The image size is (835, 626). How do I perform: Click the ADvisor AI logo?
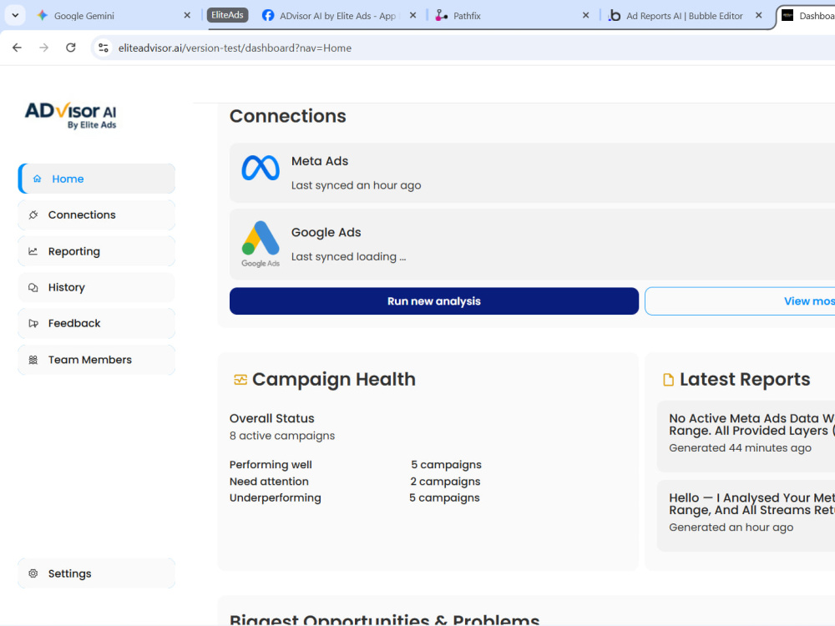tap(71, 115)
